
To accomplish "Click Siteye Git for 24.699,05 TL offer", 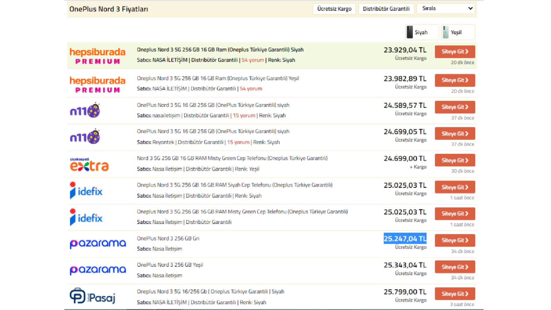I will (x=455, y=134).
